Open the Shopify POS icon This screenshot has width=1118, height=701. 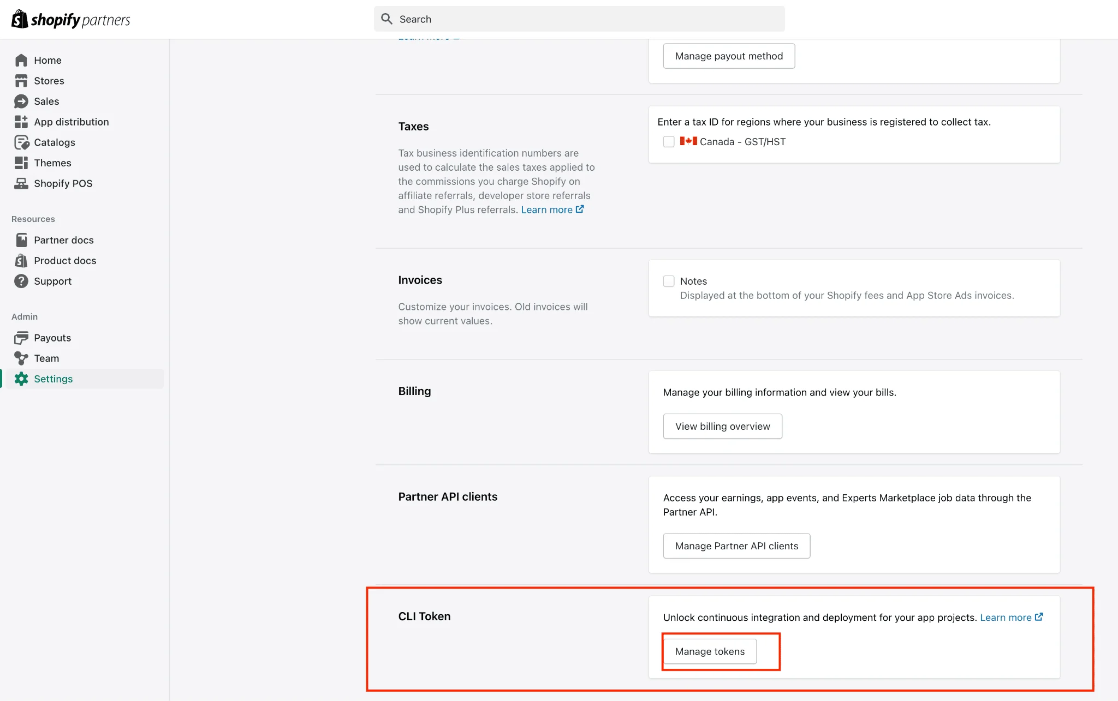click(22, 183)
